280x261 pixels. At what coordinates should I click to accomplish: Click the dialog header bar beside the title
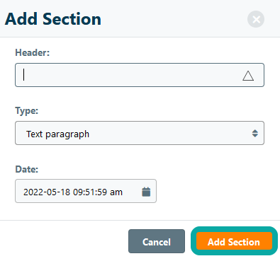tap(174, 19)
